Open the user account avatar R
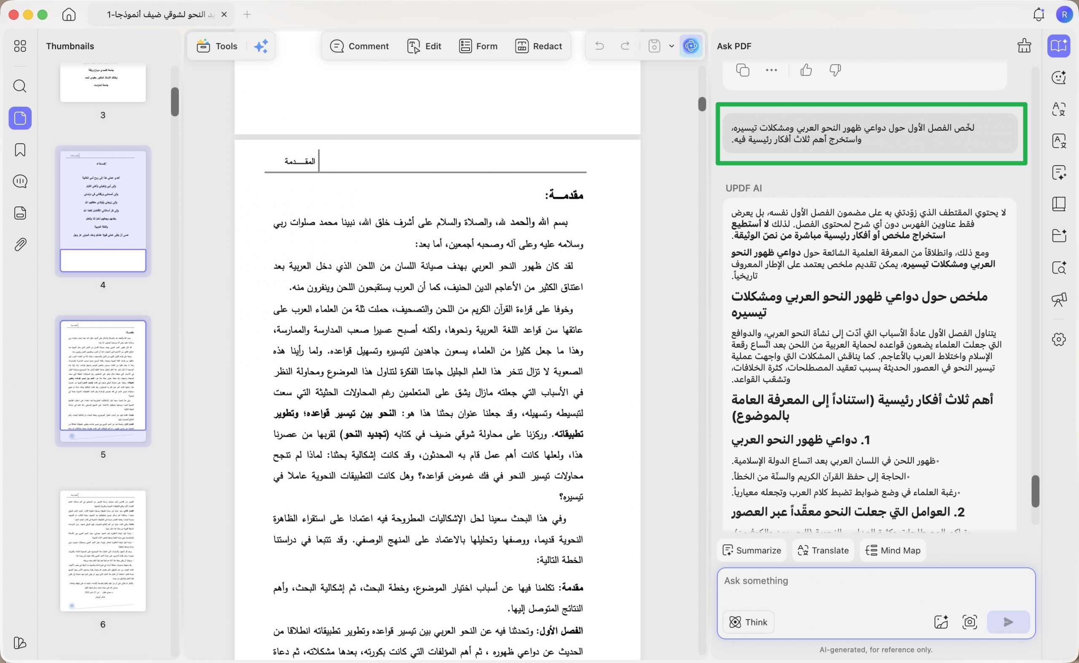The height and width of the screenshot is (663, 1079). pyautogui.click(x=1064, y=14)
